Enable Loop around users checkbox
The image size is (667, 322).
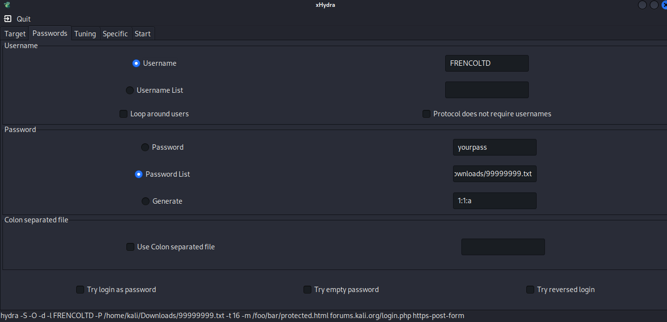[x=123, y=114]
